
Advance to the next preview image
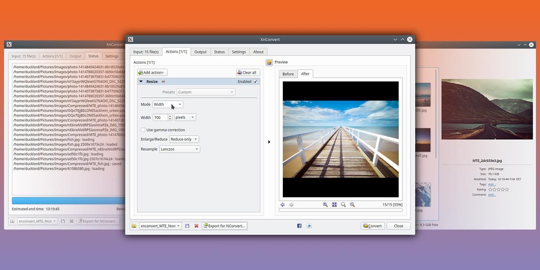coord(292,204)
